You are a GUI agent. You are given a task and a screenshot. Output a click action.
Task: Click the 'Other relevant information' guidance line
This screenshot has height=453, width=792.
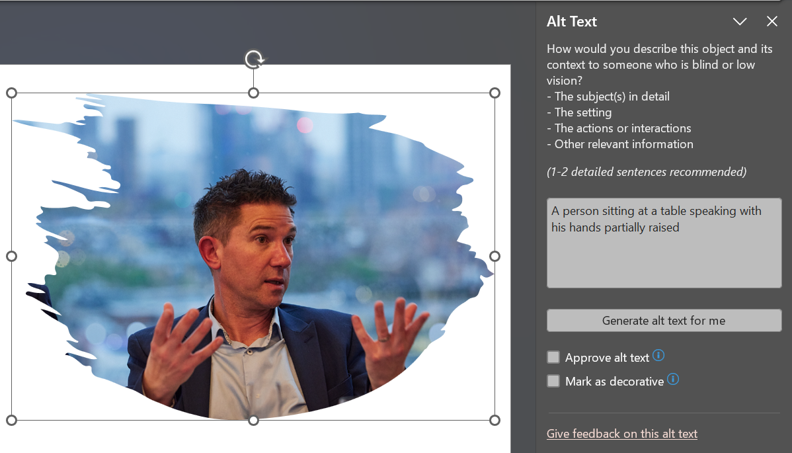click(x=619, y=144)
